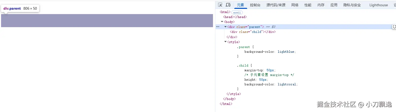396x112 pixels.
Task: Click the .parent { selector text
Action: (x=245, y=47)
